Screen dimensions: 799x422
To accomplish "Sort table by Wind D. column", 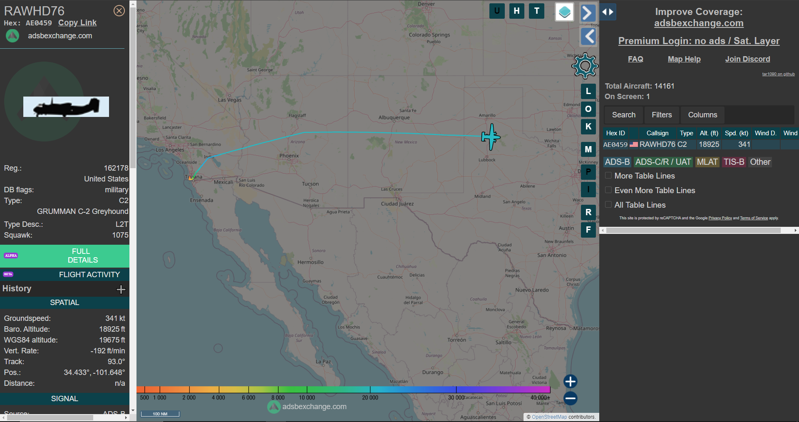I will coord(766,133).
